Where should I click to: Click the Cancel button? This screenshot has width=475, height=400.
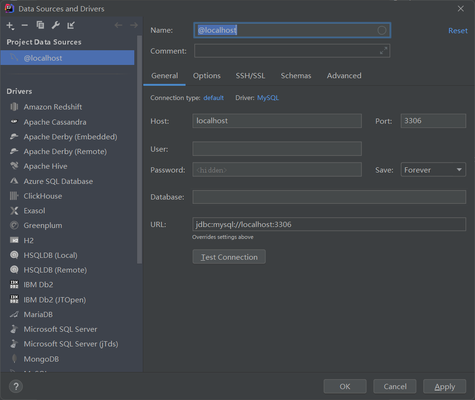pyautogui.click(x=395, y=386)
